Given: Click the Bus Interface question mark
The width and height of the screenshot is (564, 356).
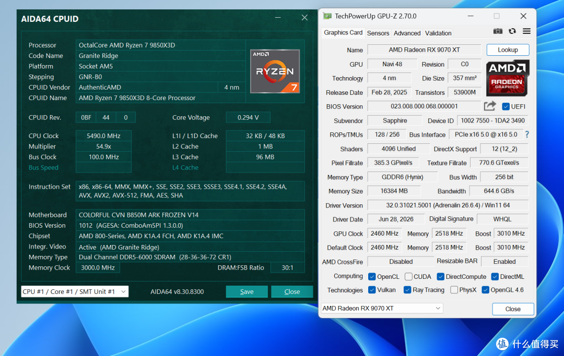Looking at the screenshot, I should 527,134.
